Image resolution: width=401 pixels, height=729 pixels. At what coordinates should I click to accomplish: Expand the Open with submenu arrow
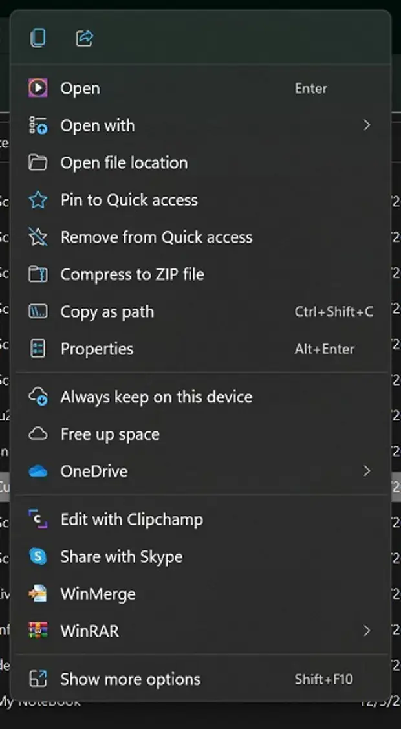(x=367, y=125)
